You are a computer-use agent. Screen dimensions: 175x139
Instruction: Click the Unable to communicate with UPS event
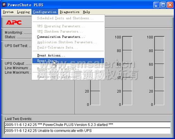click(87, 130)
